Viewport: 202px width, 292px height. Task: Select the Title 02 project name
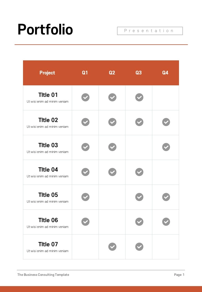[x=48, y=120]
